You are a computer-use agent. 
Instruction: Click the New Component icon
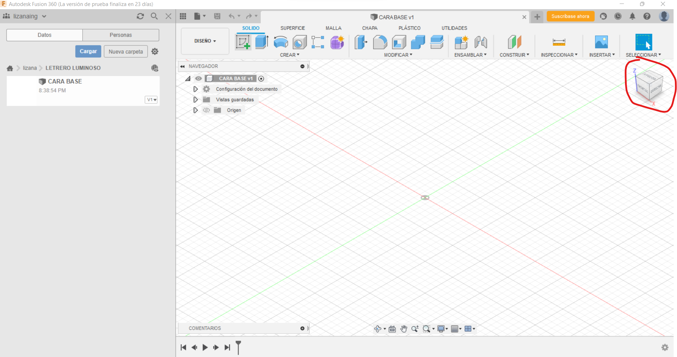(461, 42)
